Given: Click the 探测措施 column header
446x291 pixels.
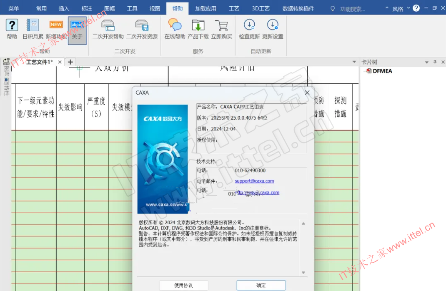Looking at the screenshot, I should [x=340, y=107].
